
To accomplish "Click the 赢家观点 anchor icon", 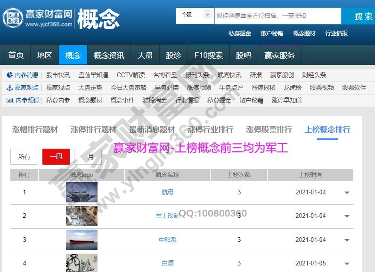I will [x=10, y=88].
